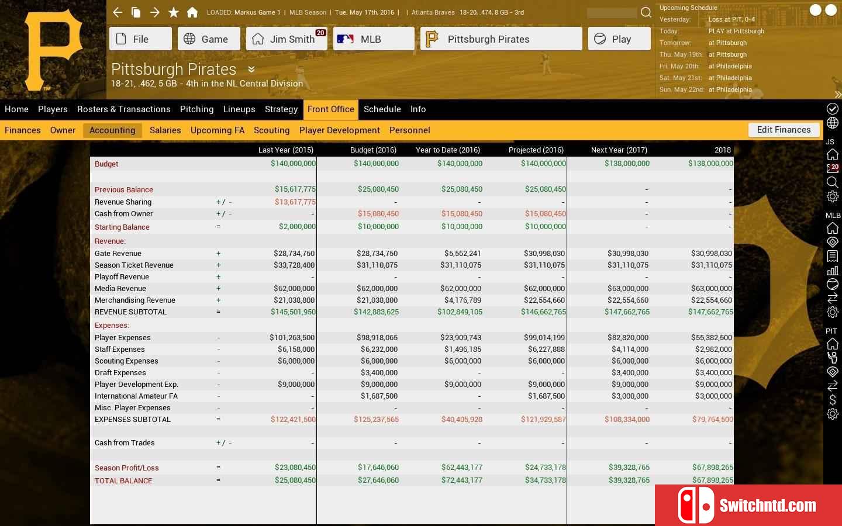Open the Home tab
The height and width of the screenshot is (526, 842).
(16, 109)
